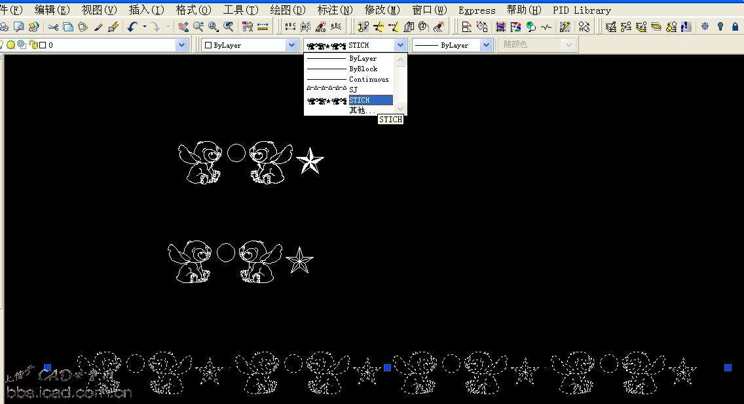744x404 pixels.
Task: Select the realtime zoom magnifier tool
Action: 198,27
